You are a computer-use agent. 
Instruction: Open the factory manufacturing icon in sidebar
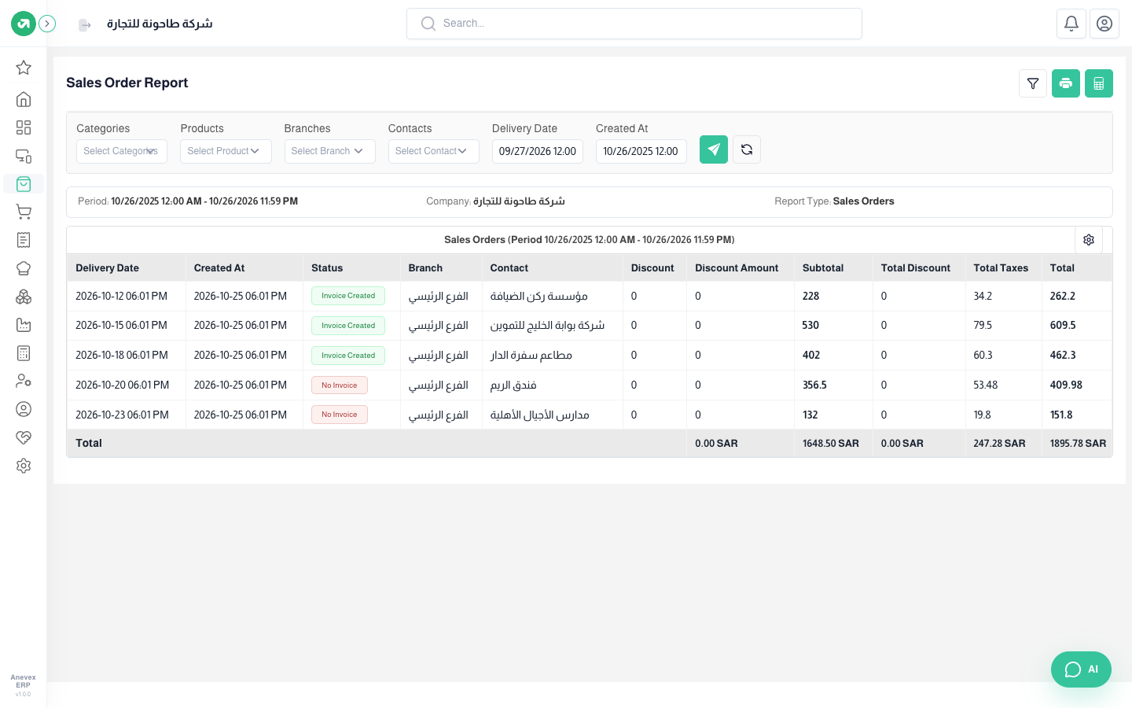[24, 325]
